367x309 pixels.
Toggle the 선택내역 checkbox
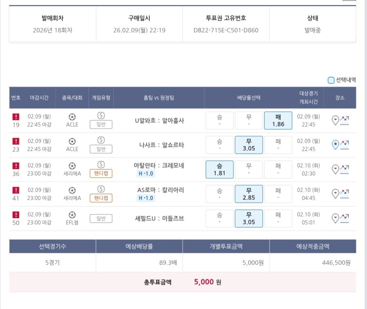point(331,80)
